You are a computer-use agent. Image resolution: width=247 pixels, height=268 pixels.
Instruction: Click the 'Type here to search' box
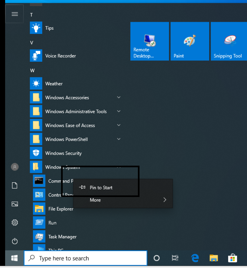[x=85, y=258]
